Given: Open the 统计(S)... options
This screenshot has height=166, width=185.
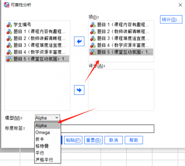Looking at the screenshot, I should click(171, 19).
